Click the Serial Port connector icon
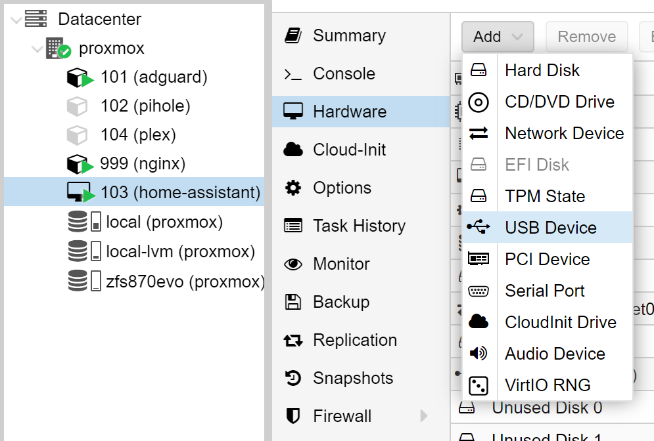654x441 pixels. click(479, 291)
